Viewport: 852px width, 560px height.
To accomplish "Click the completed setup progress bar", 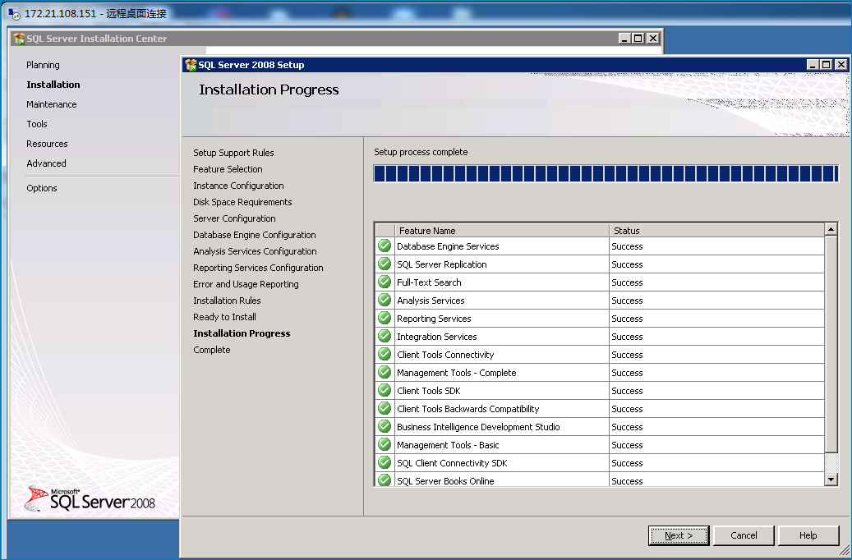I will click(606, 174).
